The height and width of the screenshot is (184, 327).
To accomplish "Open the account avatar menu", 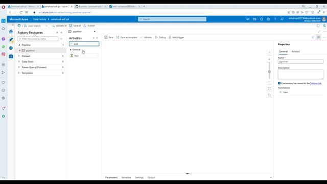I will coord(324,19).
